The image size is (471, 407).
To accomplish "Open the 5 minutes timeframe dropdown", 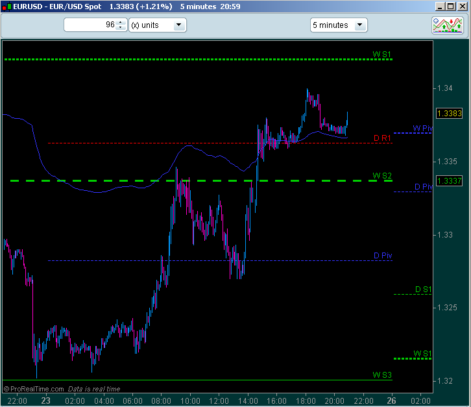I will tap(339, 25).
